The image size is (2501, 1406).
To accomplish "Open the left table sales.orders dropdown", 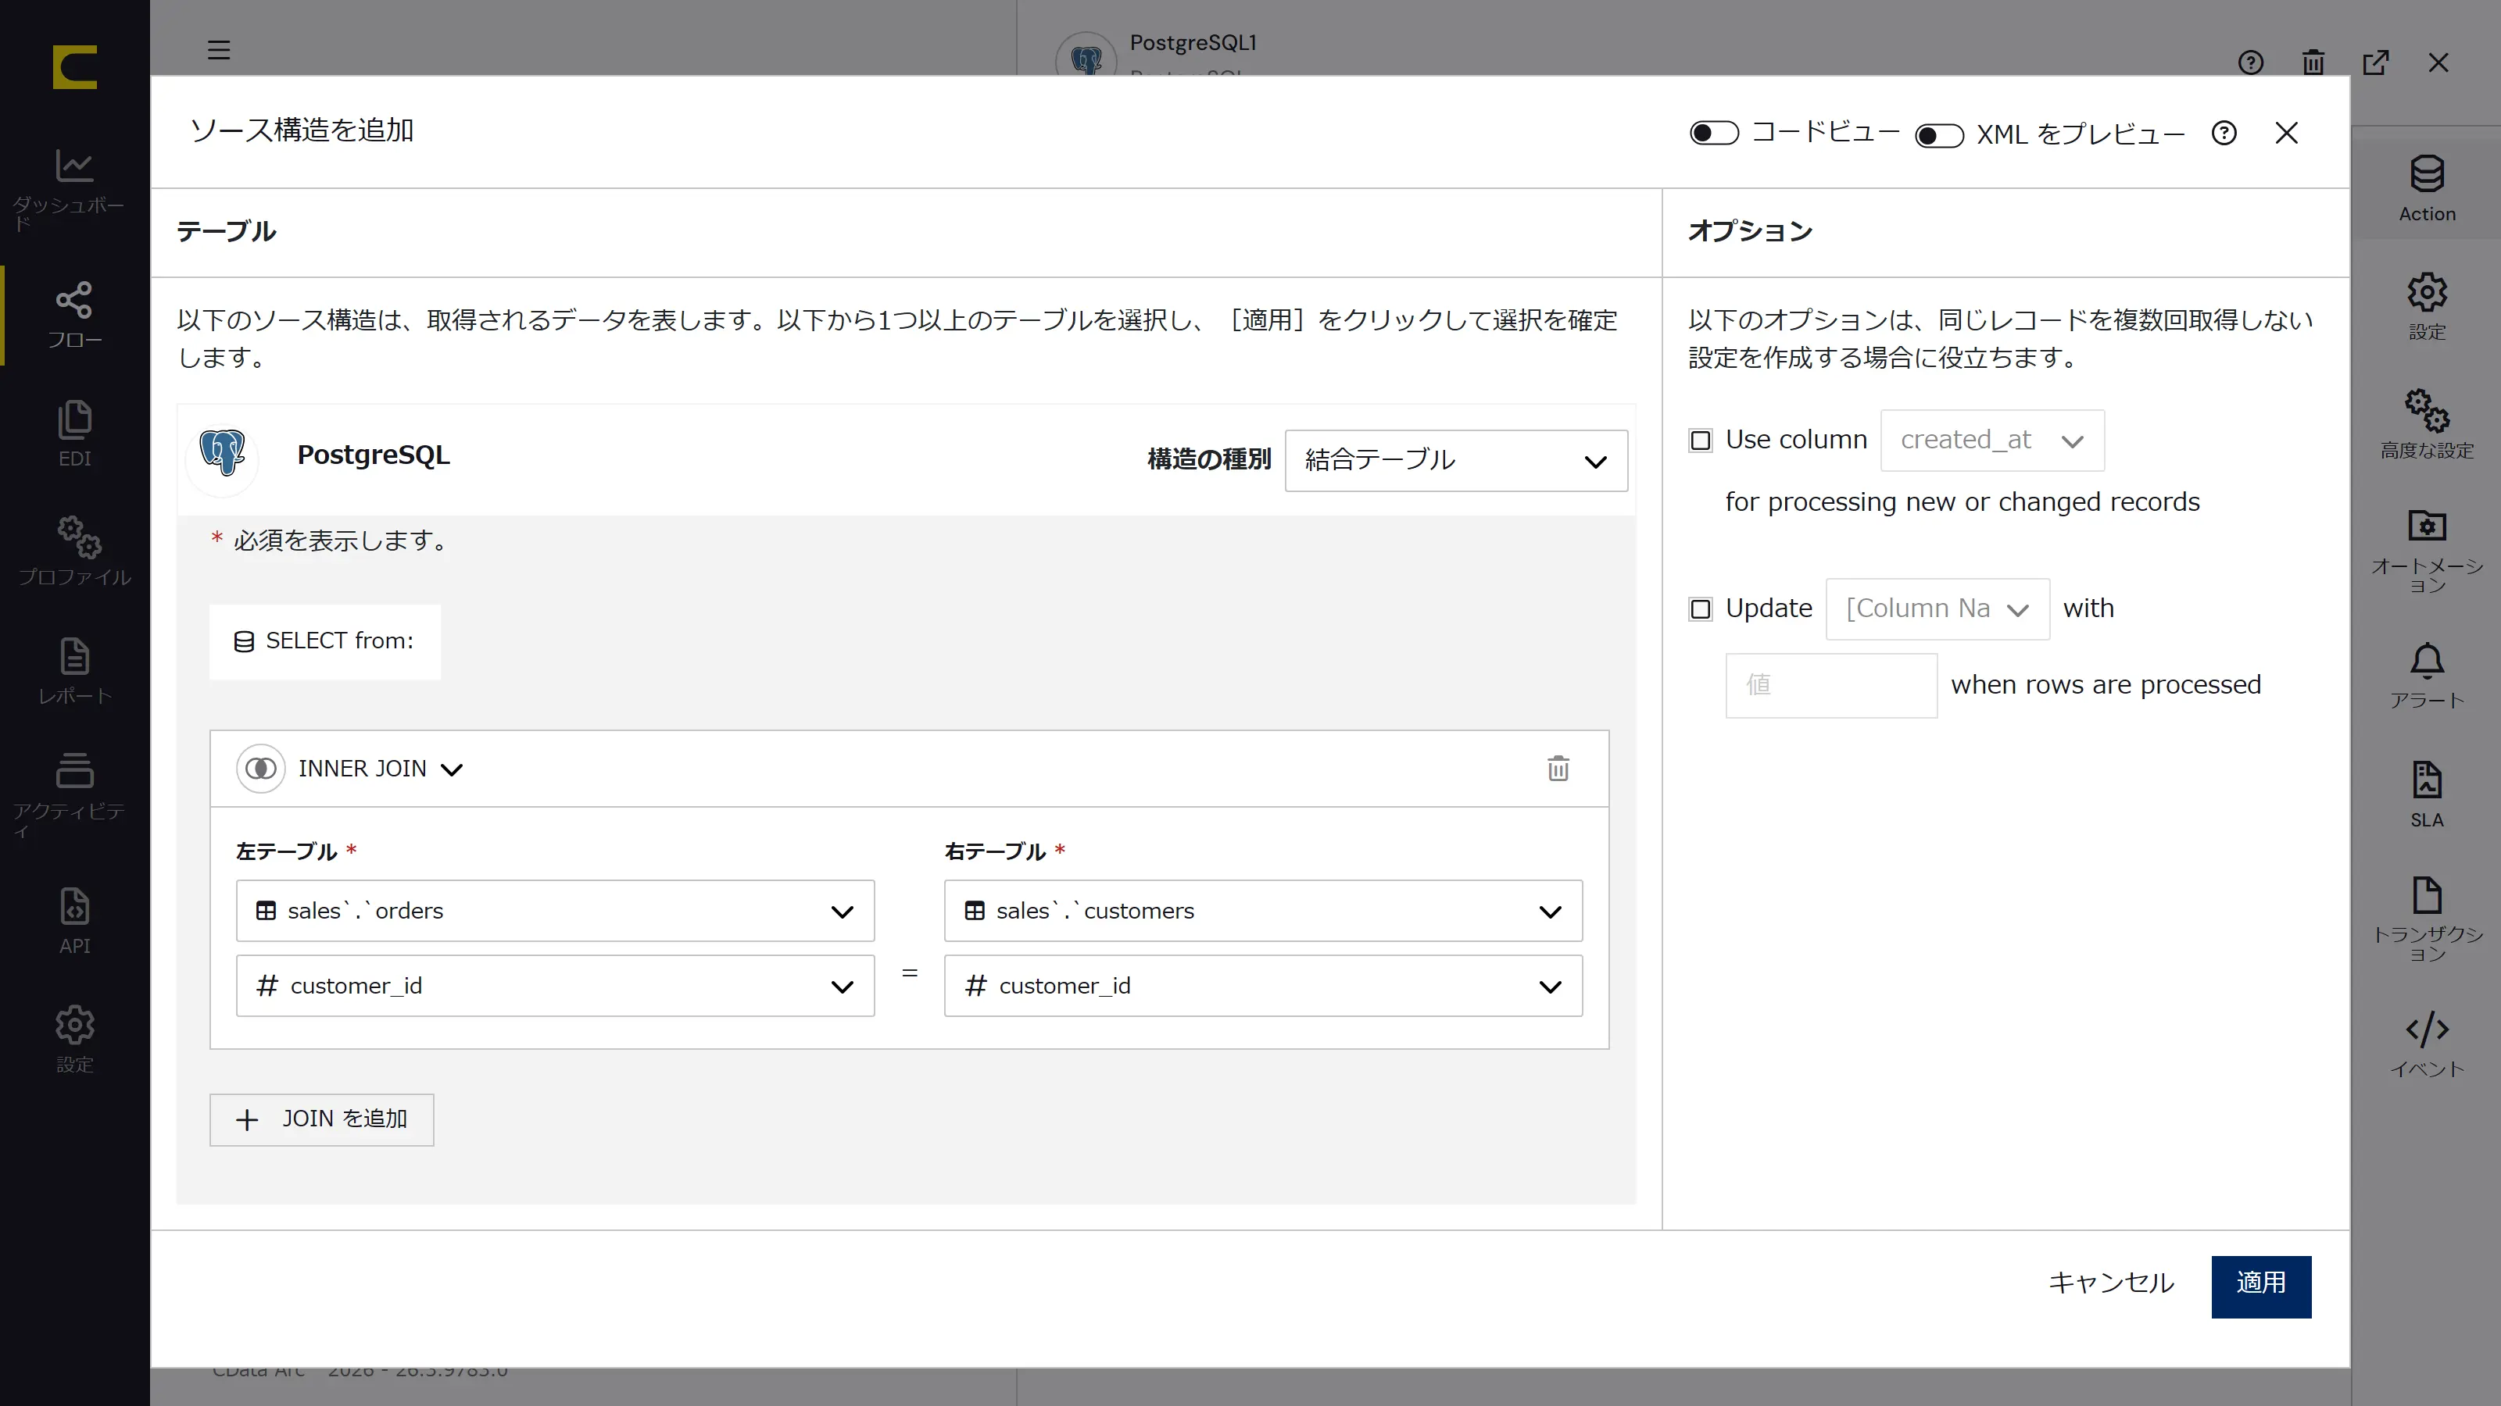I will pos(554,910).
